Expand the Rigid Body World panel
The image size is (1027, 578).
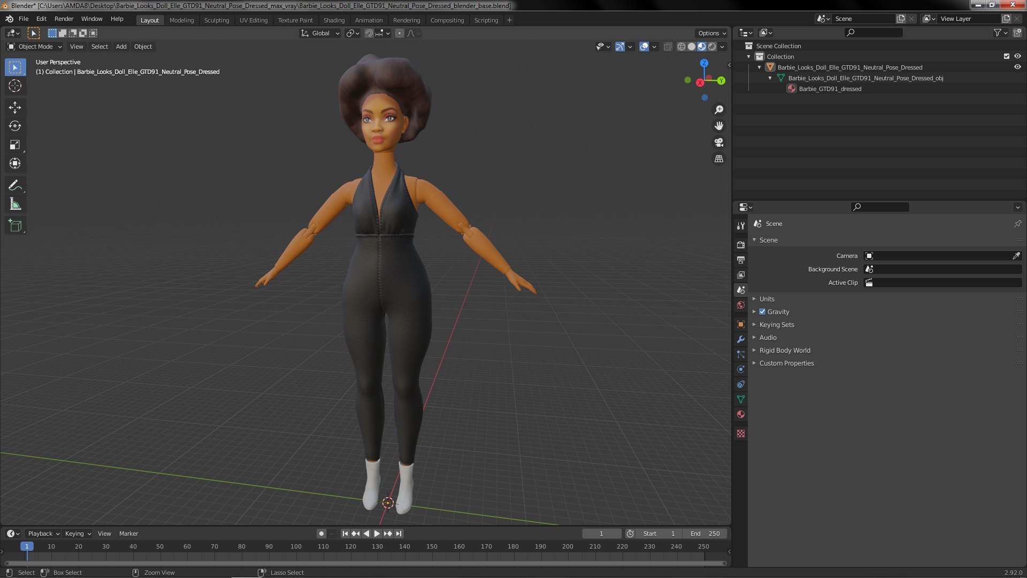(x=785, y=350)
